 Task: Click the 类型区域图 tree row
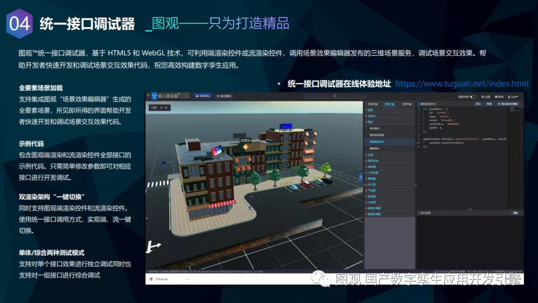(x=390, y=208)
